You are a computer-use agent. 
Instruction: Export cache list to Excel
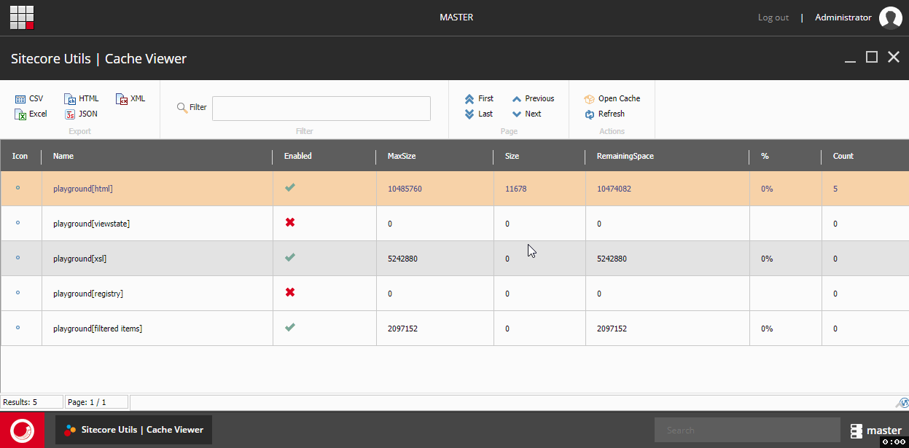click(x=31, y=114)
